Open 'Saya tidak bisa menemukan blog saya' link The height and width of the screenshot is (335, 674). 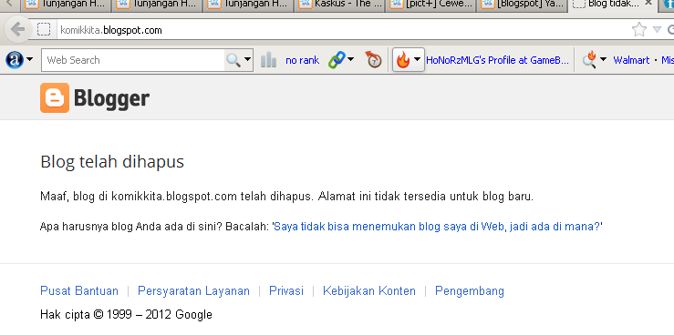click(x=437, y=227)
